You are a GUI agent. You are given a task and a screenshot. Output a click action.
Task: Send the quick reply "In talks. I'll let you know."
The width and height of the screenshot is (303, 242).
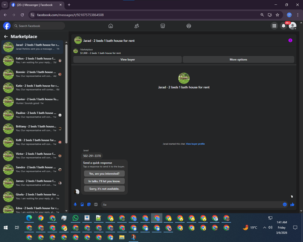coord(104,181)
